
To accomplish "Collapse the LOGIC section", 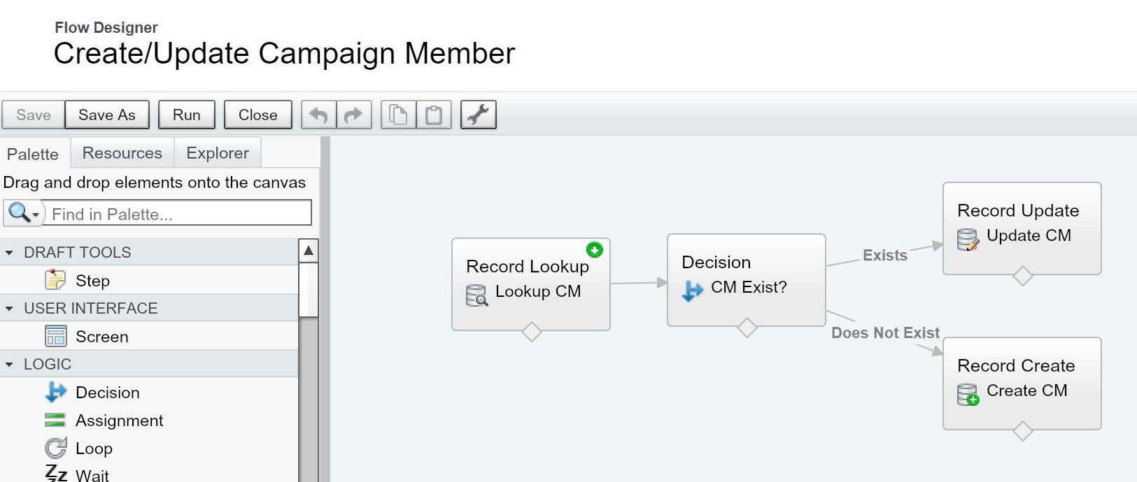I will tap(9, 364).
